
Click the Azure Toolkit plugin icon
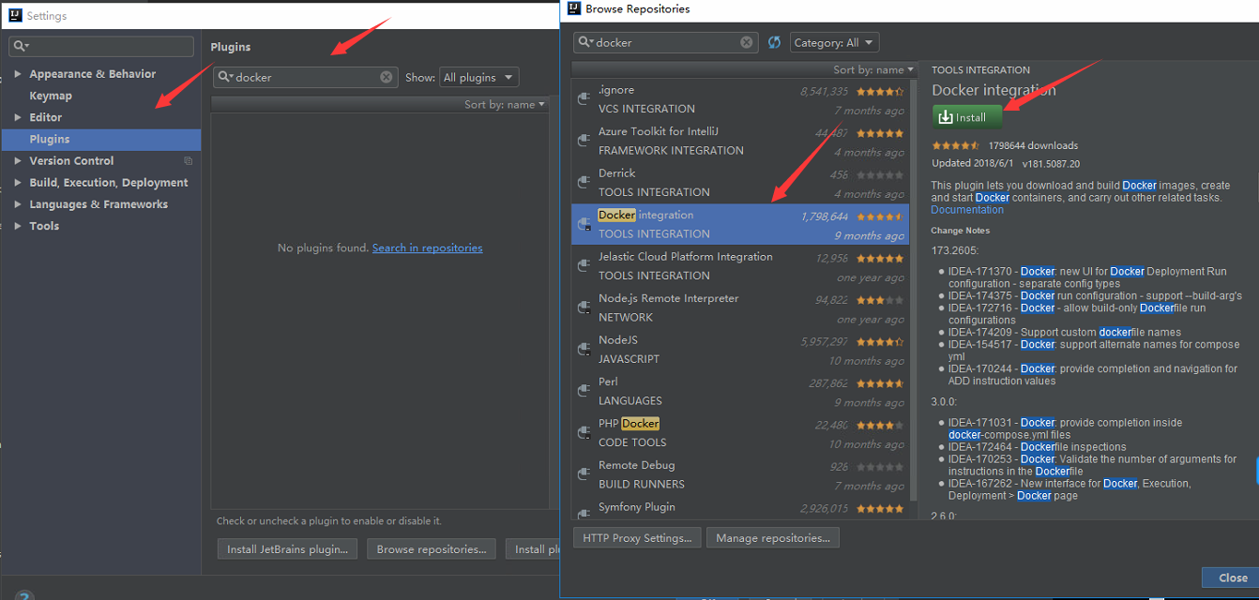(582, 140)
